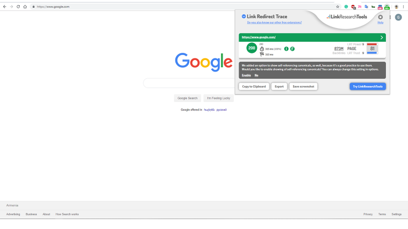Open the browser home page icon
This screenshot has width=408, height=229.
pyautogui.click(x=25, y=7)
